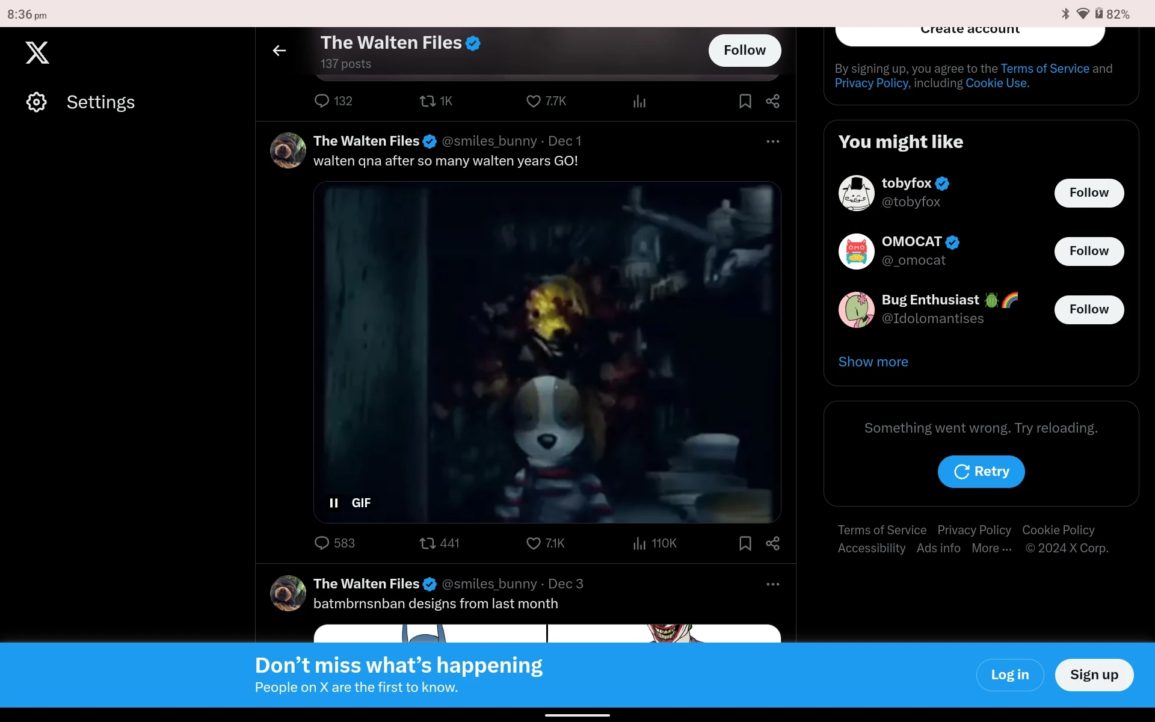Open the bunny GIF media
The width and height of the screenshot is (1155, 722).
tap(547, 352)
